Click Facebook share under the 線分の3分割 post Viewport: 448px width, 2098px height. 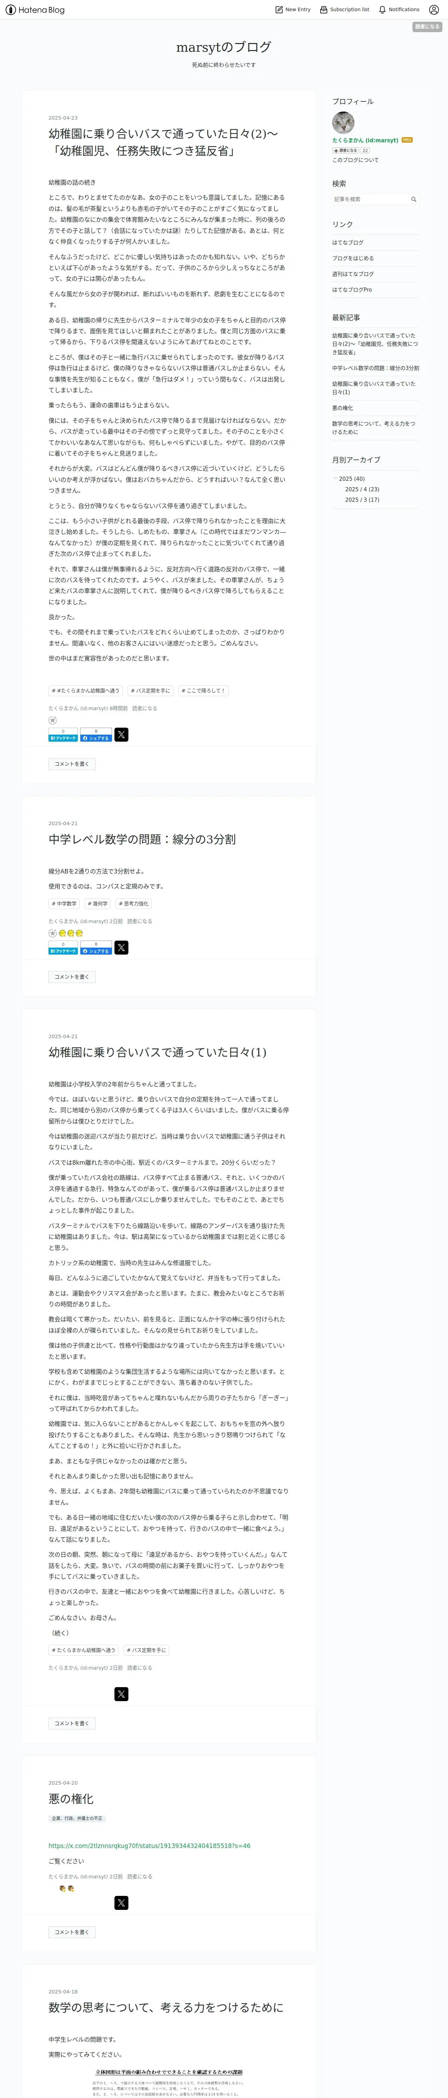[x=96, y=947]
